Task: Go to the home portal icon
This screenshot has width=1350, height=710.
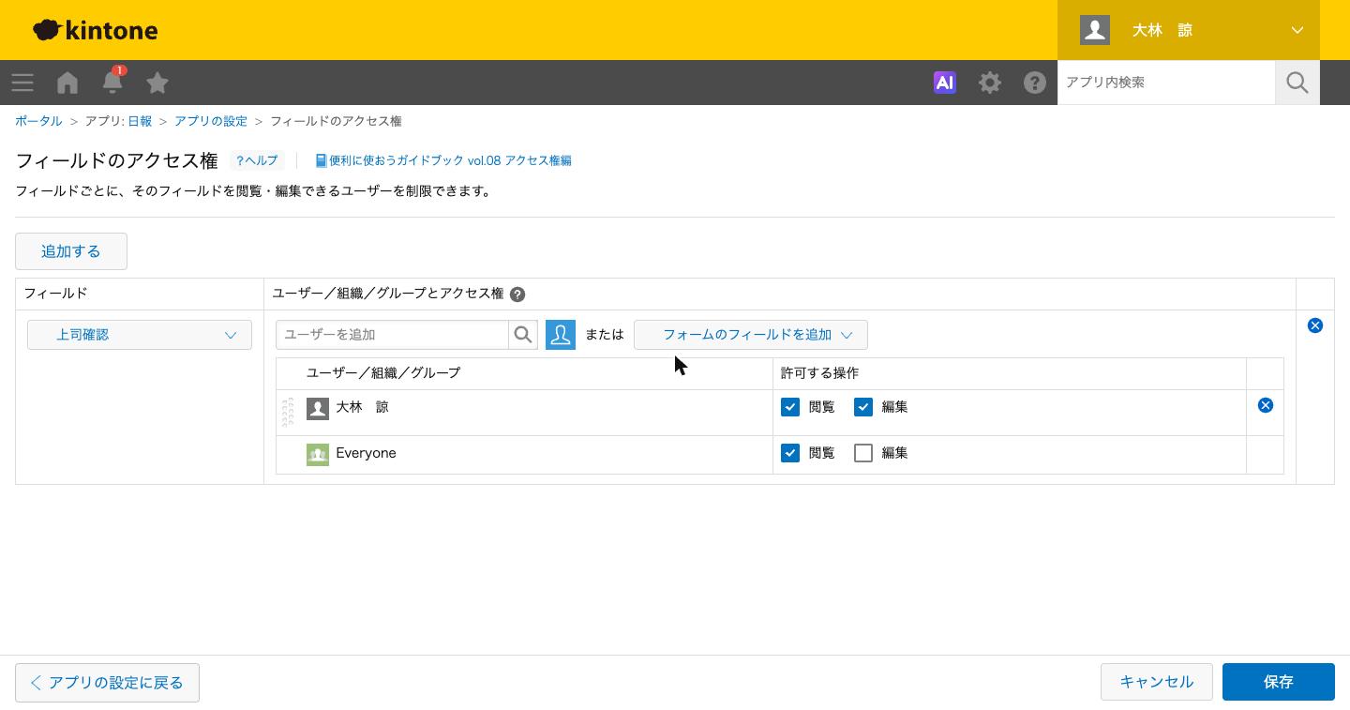Action: point(67,83)
